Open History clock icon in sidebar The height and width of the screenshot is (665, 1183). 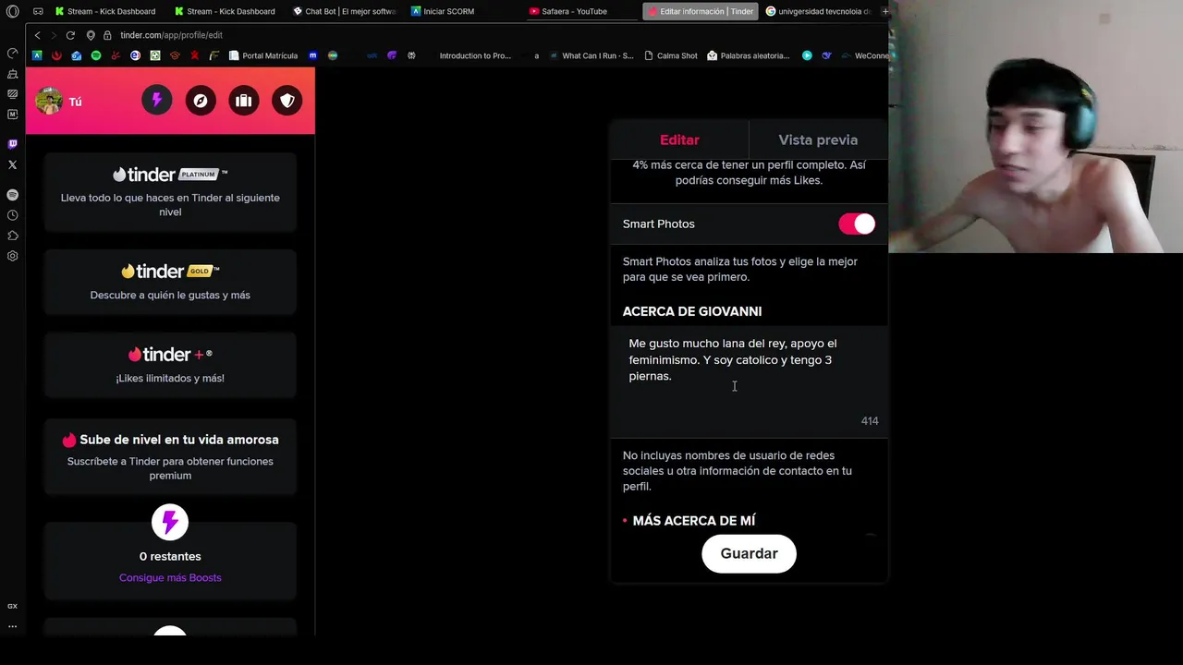pos(12,215)
